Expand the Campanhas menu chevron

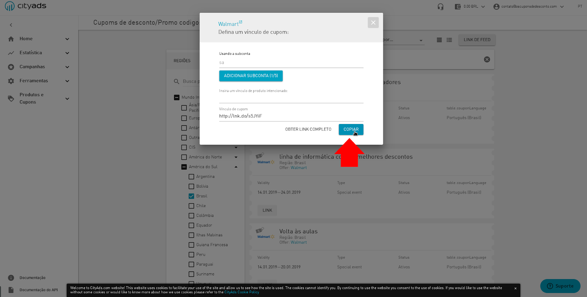click(67, 67)
